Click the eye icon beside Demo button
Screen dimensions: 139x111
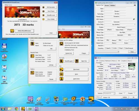pos(61,74)
